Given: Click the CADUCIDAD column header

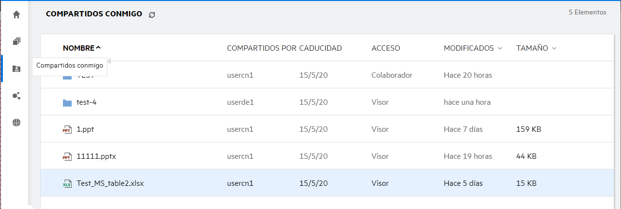Looking at the screenshot, I should (x=320, y=48).
